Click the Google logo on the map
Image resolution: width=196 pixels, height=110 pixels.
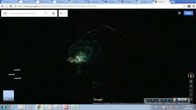tap(98, 100)
